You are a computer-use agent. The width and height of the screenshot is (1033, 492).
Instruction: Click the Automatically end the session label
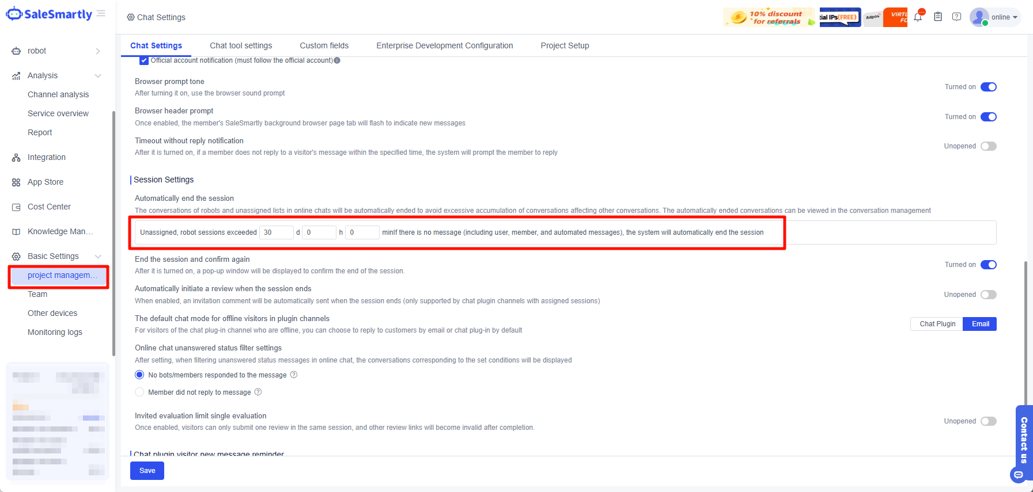pos(184,199)
